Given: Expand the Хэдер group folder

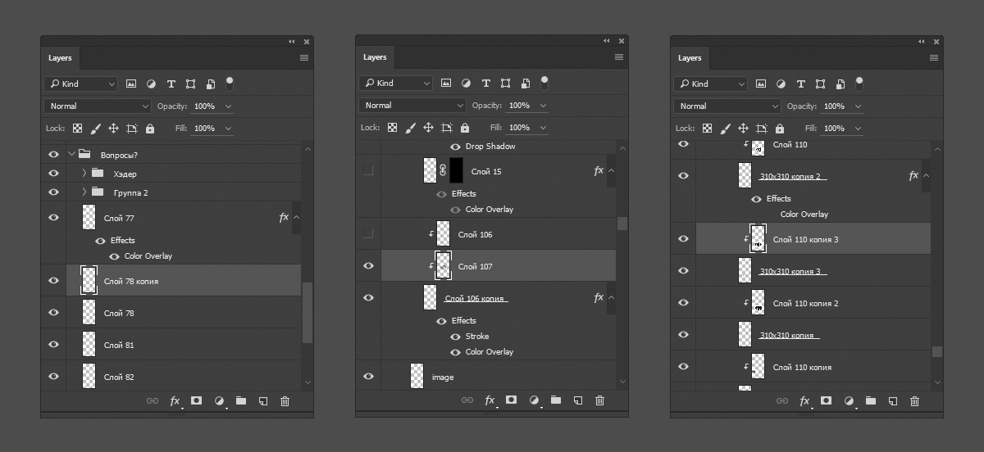Looking at the screenshot, I should click(x=84, y=174).
